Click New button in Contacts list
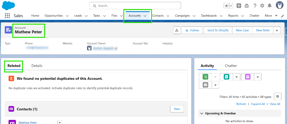The height and width of the screenshot is (124, 287). [x=177, y=109]
